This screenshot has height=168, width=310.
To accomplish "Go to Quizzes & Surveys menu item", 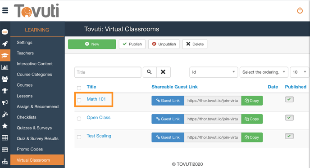I will pos(34,128).
